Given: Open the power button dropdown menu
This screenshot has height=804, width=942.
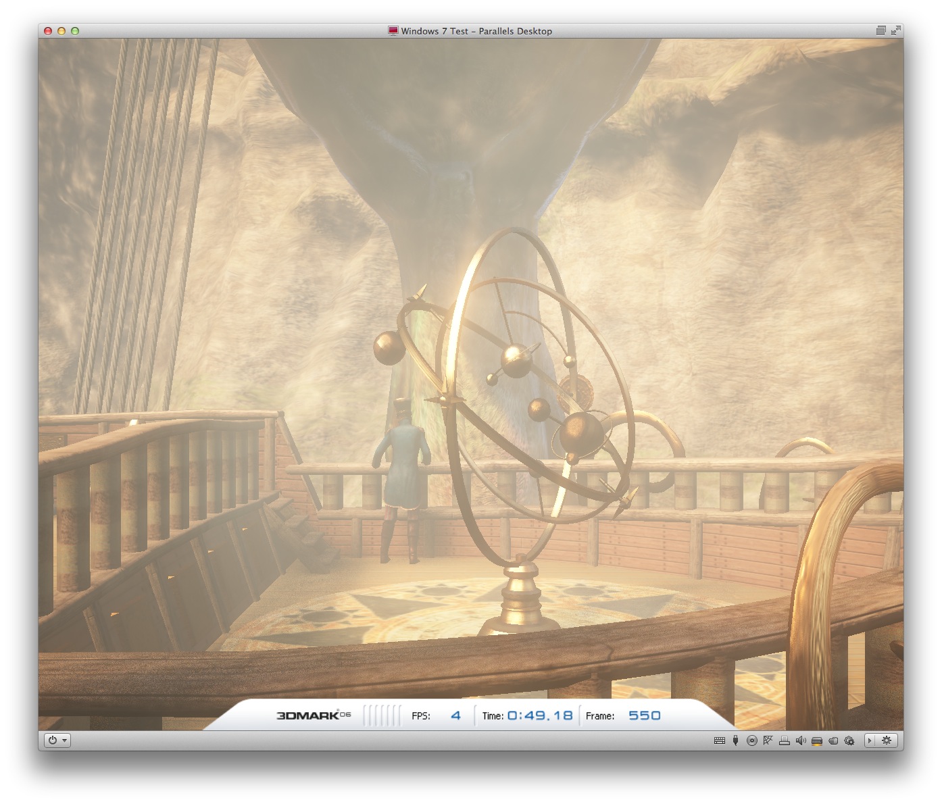Looking at the screenshot, I should coord(57,740).
